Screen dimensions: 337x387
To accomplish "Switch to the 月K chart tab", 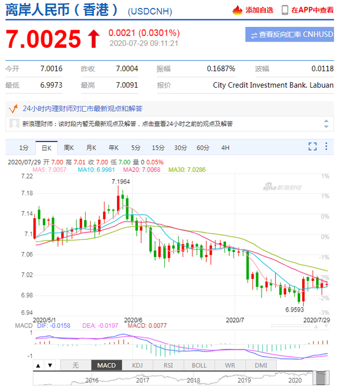I will (91, 148).
